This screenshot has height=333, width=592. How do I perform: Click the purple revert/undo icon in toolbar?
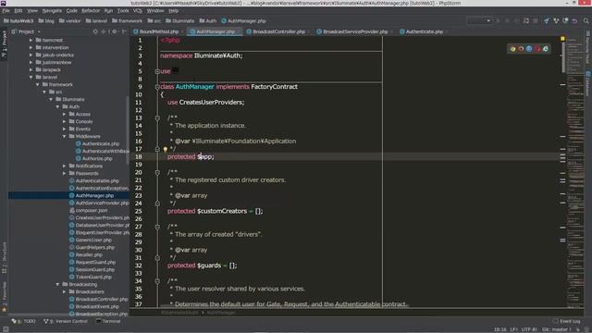pos(574,20)
